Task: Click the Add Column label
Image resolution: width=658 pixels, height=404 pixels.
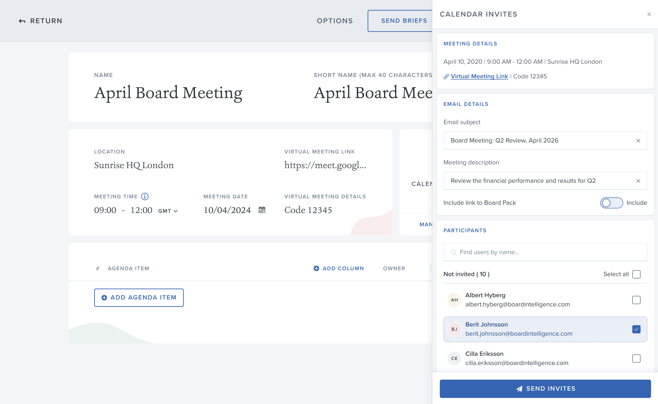Action: (343, 268)
